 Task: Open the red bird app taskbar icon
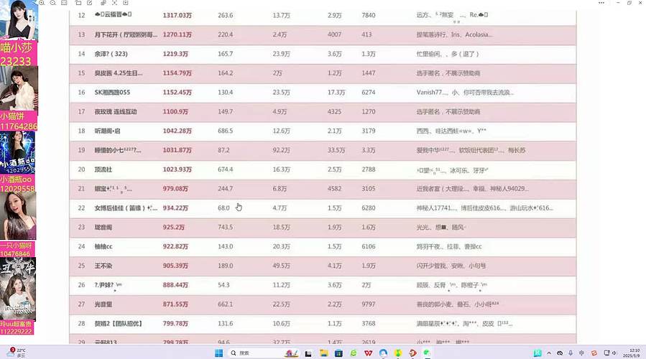point(412,353)
